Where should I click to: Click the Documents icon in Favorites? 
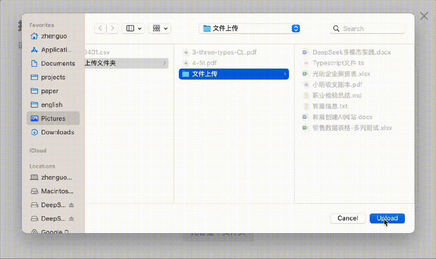click(34, 63)
